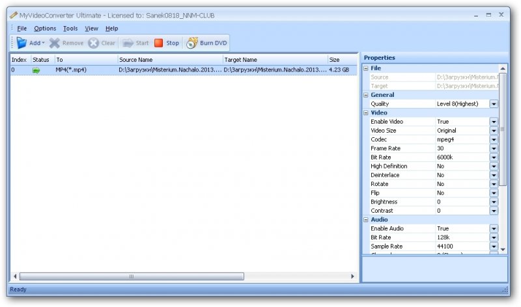Open the Enable Video dropdown arrow
Screen dimensions: 521x307
(494, 122)
